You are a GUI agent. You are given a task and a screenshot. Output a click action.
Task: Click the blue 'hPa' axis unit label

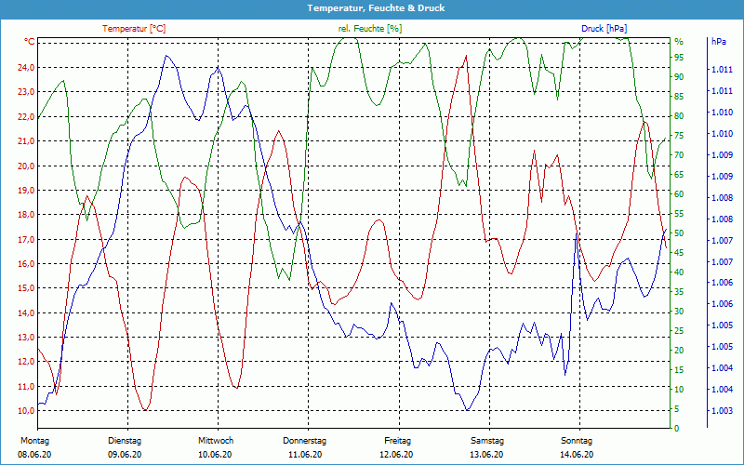[718, 42]
